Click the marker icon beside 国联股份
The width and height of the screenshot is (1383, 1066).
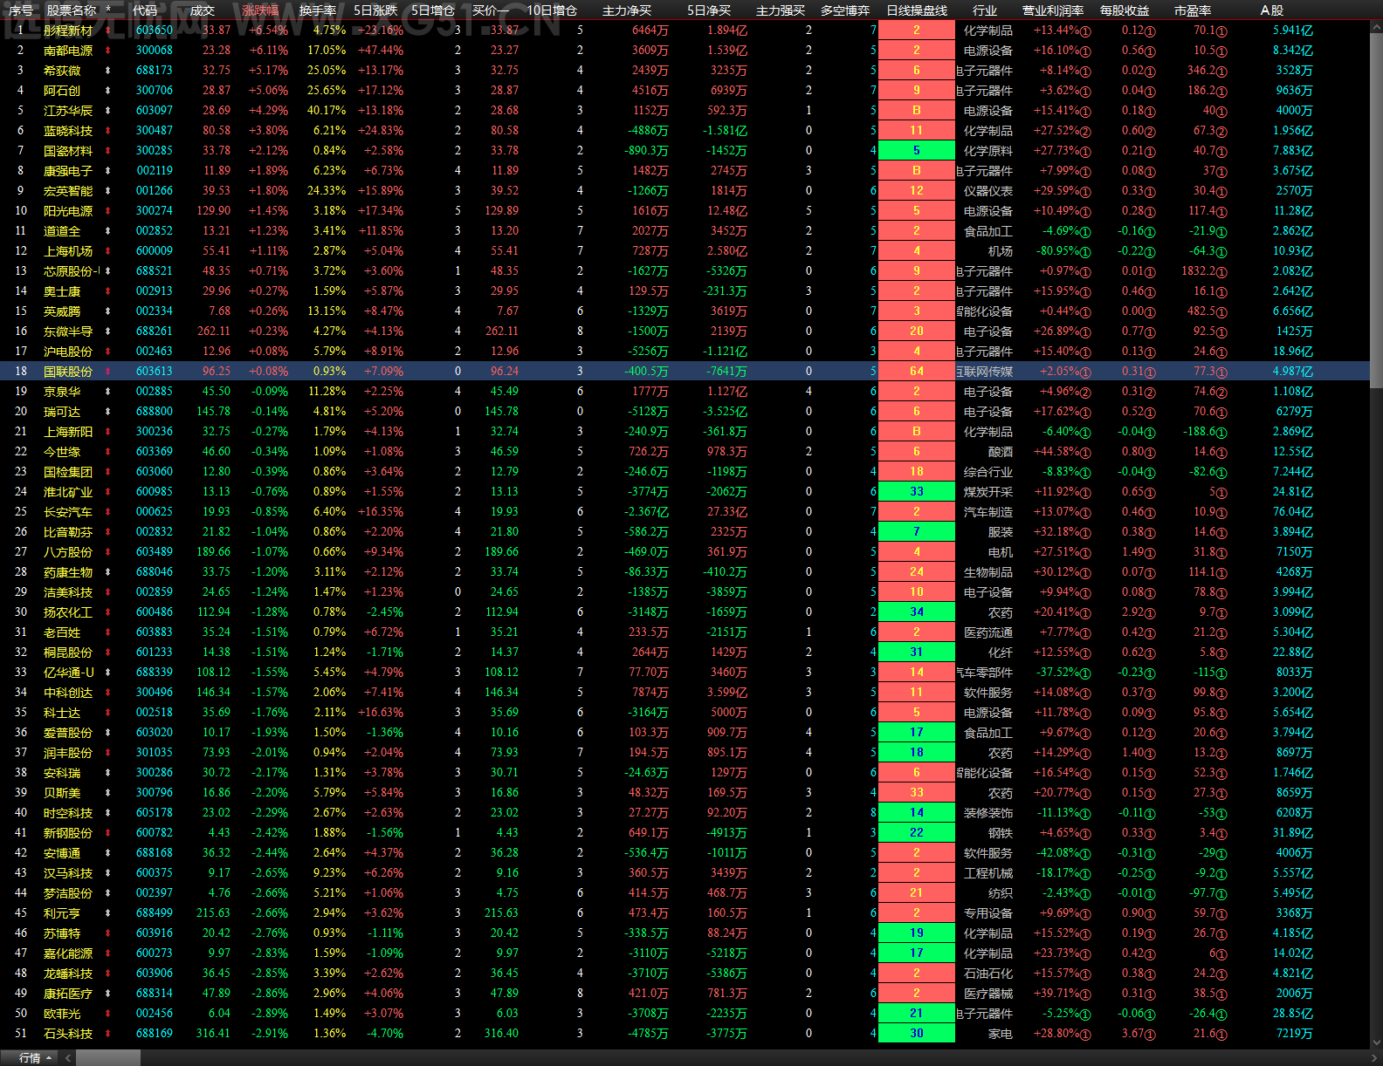click(x=108, y=372)
